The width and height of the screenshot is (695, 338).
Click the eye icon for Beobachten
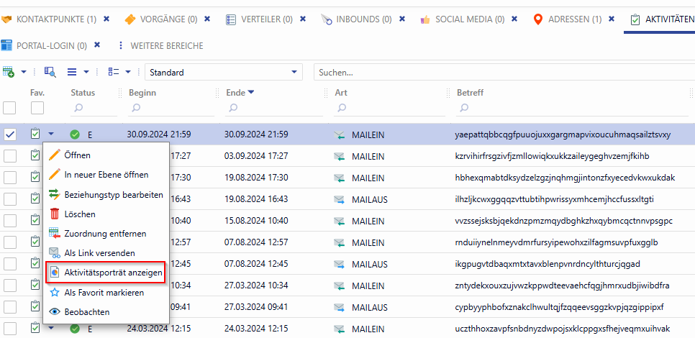(54, 312)
